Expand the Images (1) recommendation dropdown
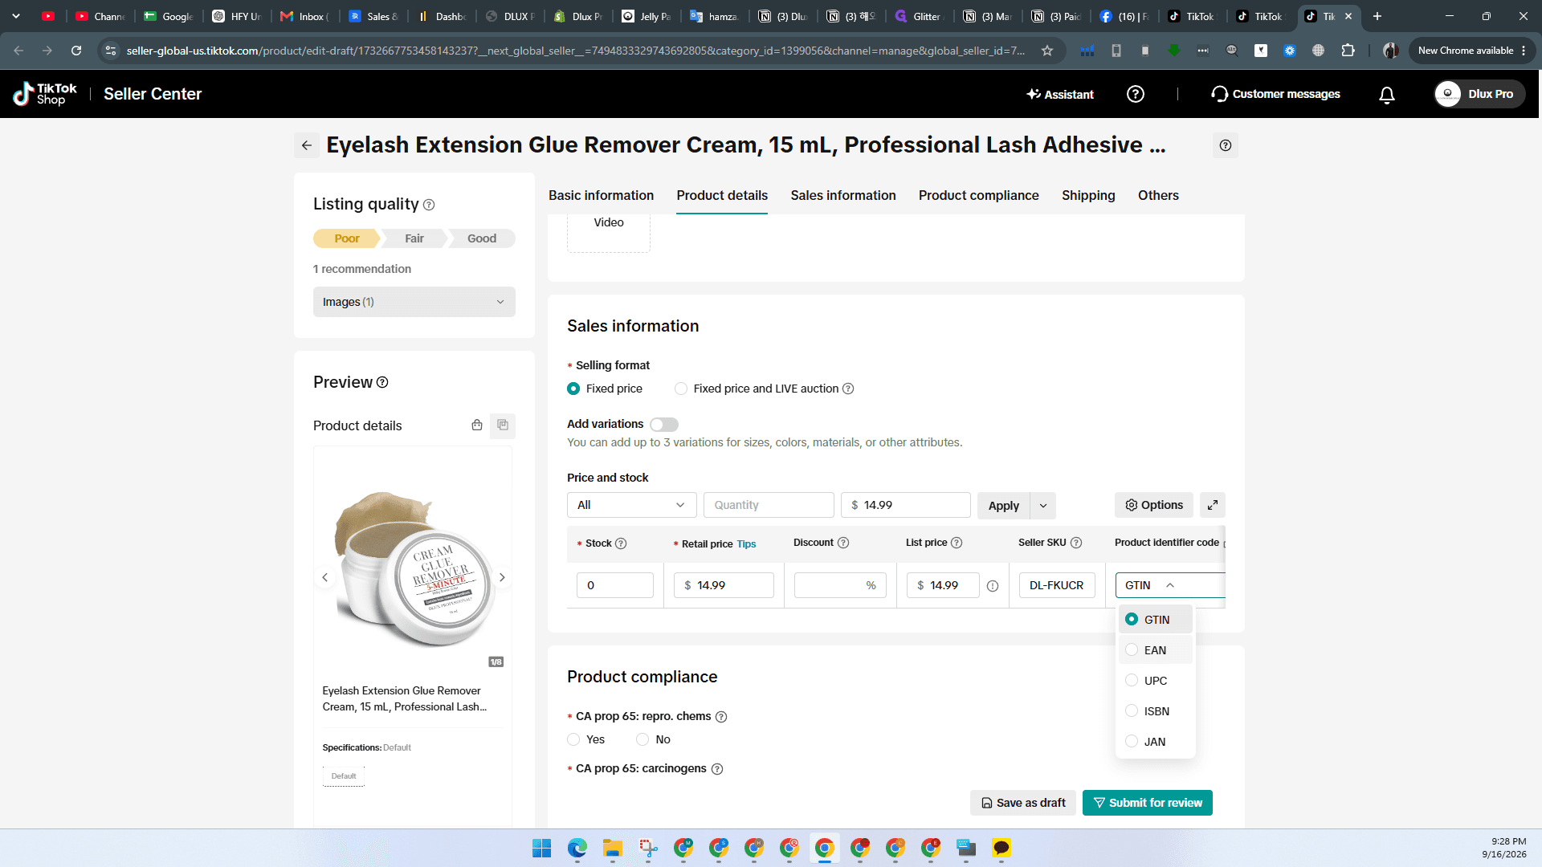 414,302
